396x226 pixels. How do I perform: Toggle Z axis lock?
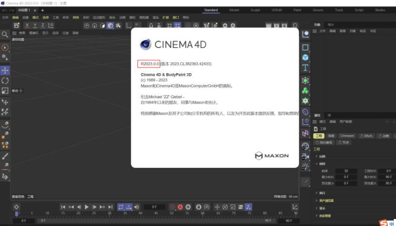click(43, 26)
